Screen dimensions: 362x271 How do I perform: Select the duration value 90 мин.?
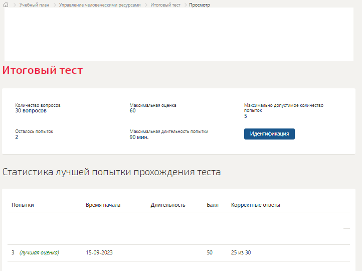point(139,137)
